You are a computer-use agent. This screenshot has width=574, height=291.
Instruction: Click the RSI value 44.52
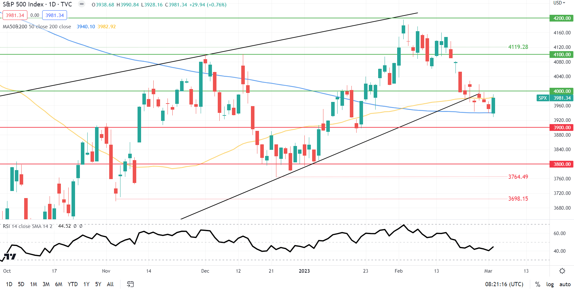(64, 226)
